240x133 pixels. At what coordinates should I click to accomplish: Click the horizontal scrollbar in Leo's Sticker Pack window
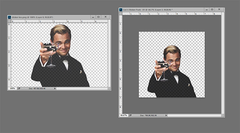pyautogui.click(x=194, y=115)
